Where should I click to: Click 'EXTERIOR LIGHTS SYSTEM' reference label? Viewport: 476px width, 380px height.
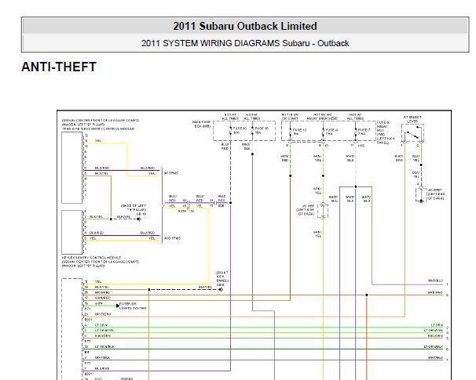point(133,306)
